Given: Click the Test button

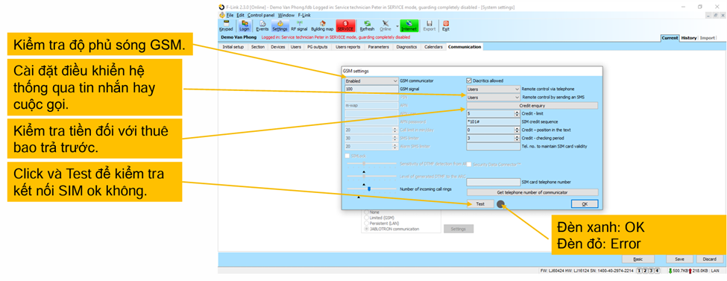Looking at the screenshot, I should point(480,203).
